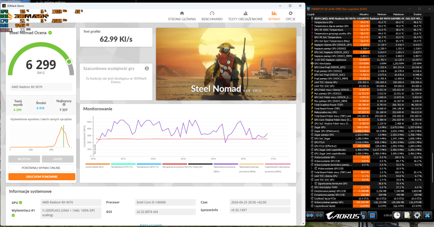Select the Wyniki tab

pyautogui.click(x=274, y=16)
